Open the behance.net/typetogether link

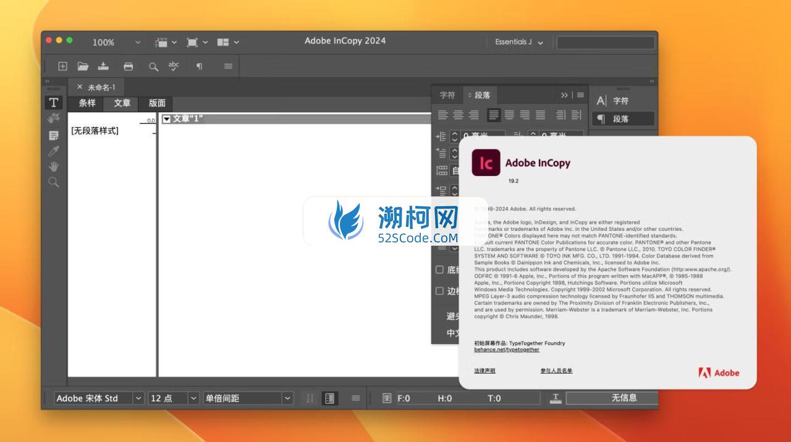(x=507, y=349)
